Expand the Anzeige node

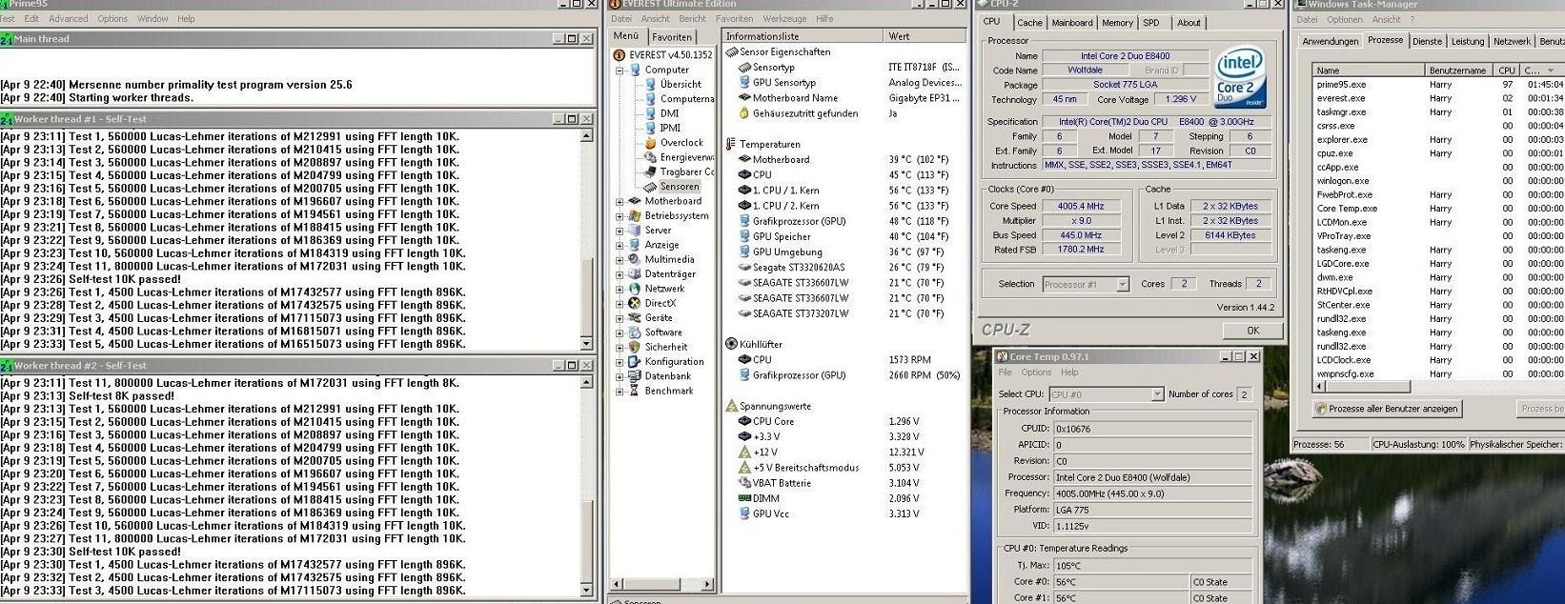(x=620, y=245)
